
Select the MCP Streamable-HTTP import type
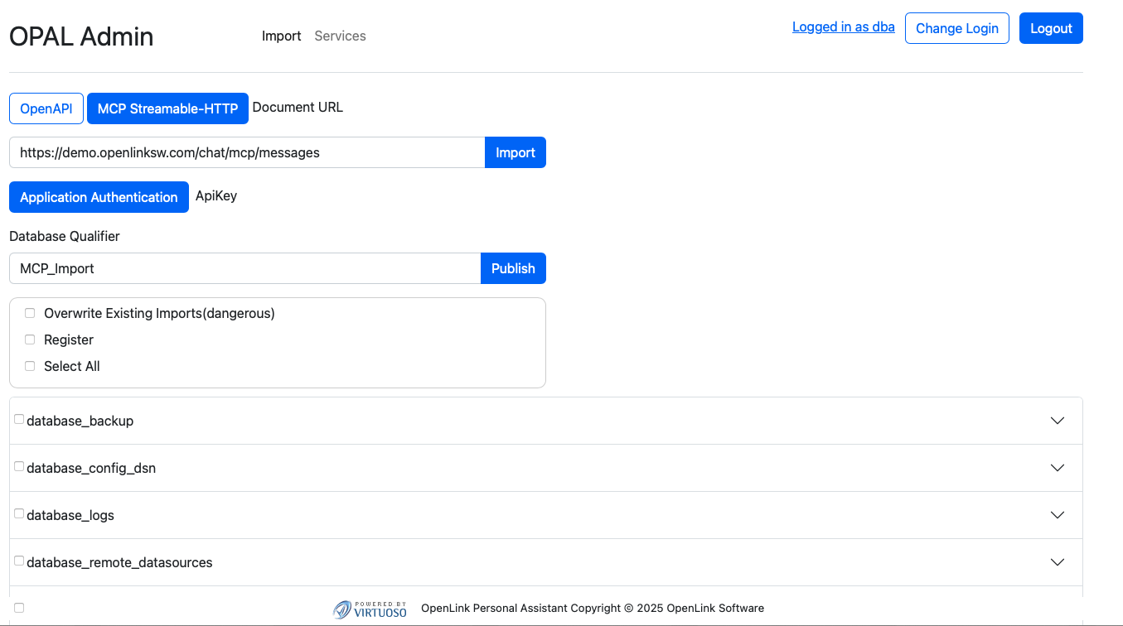pos(167,108)
